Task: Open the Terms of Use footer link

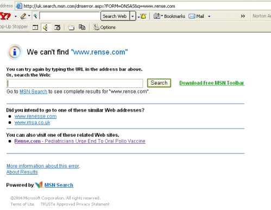Action: (22, 204)
